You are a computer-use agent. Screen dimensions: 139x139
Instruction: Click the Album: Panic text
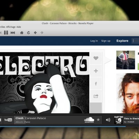[x=23, y=122]
